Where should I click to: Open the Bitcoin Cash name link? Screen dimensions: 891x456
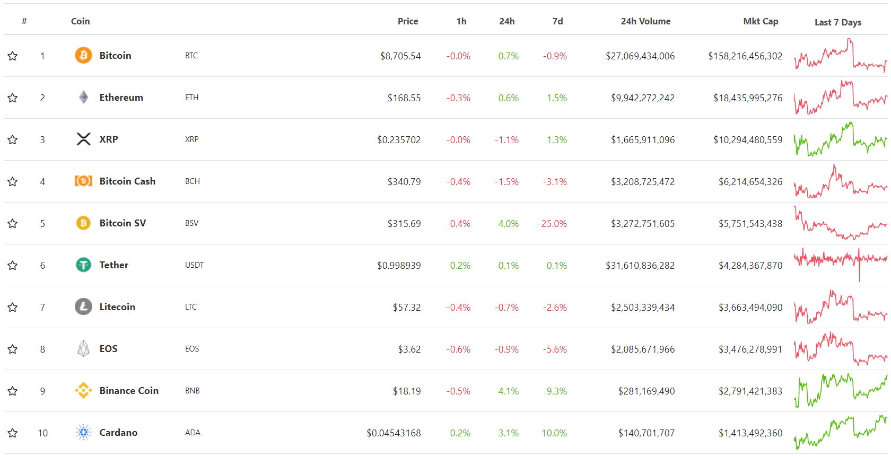pyautogui.click(x=128, y=181)
